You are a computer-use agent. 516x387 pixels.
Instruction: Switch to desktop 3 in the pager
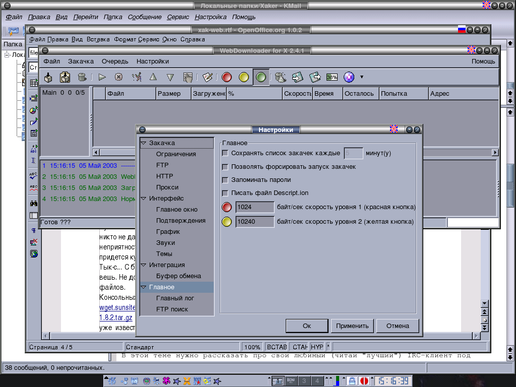coord(304,381)
